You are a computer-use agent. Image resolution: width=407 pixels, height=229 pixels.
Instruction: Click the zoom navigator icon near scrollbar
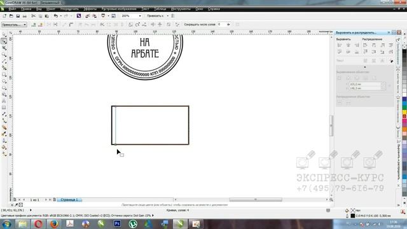(x=331, y=200)
